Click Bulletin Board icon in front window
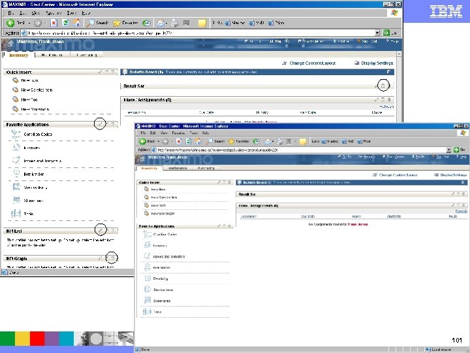Image resolution: width=470 pixels, height=353 pixels. click(239, 182)
